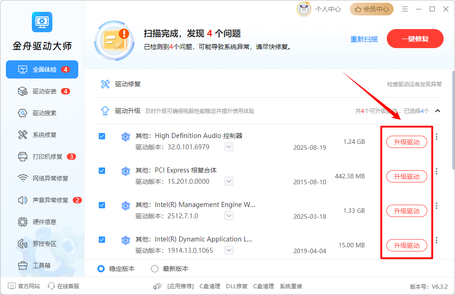Viewport: 455px width, 295px height.
Task: Click the scan result status graphic
Action: pyautogui.click(x=115, y=40)
